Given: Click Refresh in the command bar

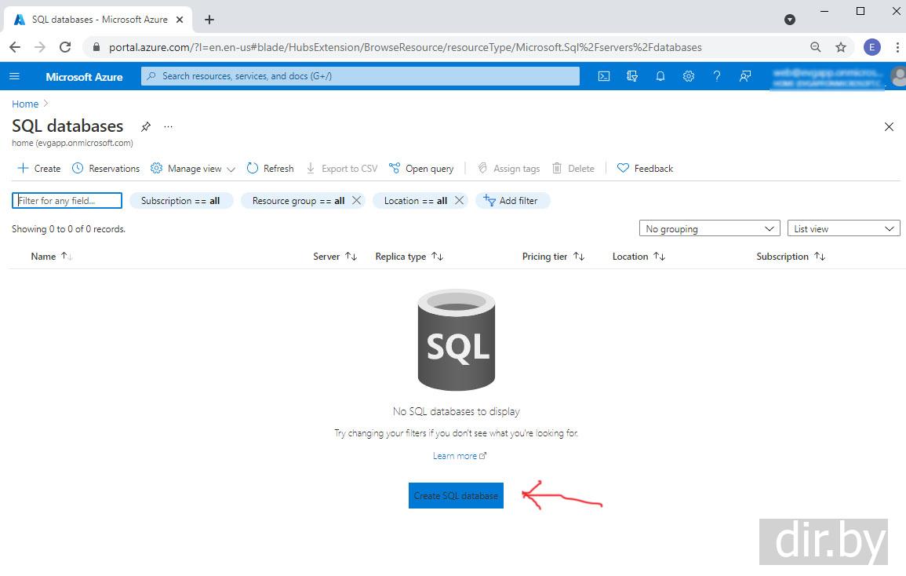Looking at the screenshot, I should [270, 169].
